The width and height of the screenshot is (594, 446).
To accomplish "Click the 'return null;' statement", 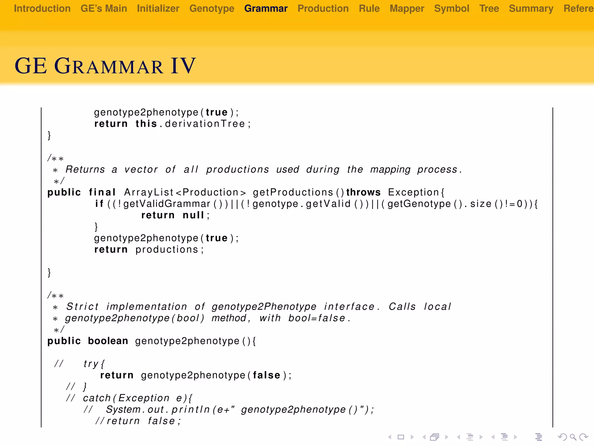I will tap(175, 215).
